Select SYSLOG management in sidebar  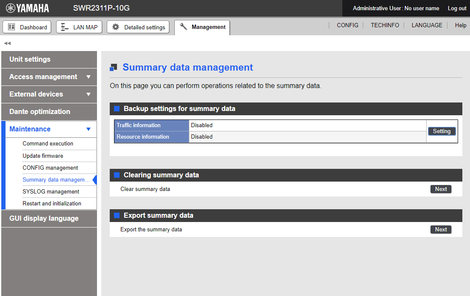[51, 191]
